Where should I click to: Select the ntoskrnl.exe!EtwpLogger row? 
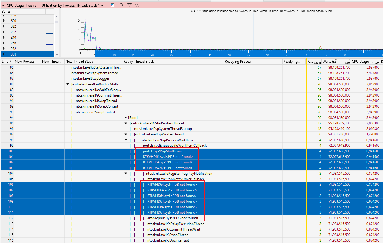point(191,78)
